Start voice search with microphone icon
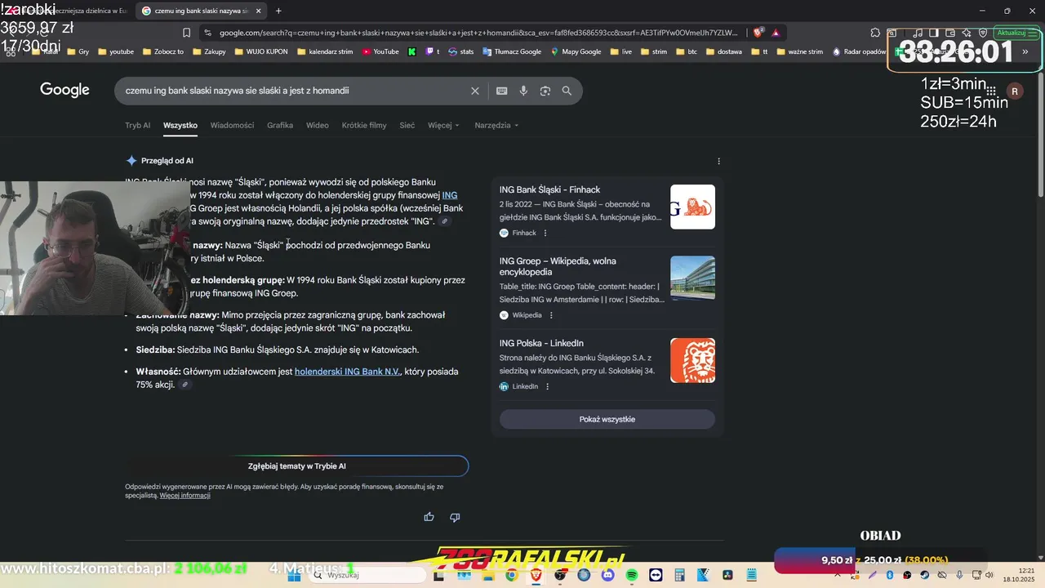Screen dimensions: 1045x588 pos(523,91)
